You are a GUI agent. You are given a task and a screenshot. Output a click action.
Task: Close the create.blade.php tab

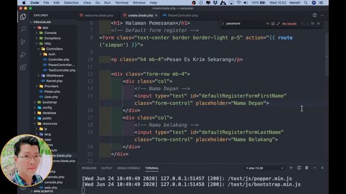(x=156, y=16)
